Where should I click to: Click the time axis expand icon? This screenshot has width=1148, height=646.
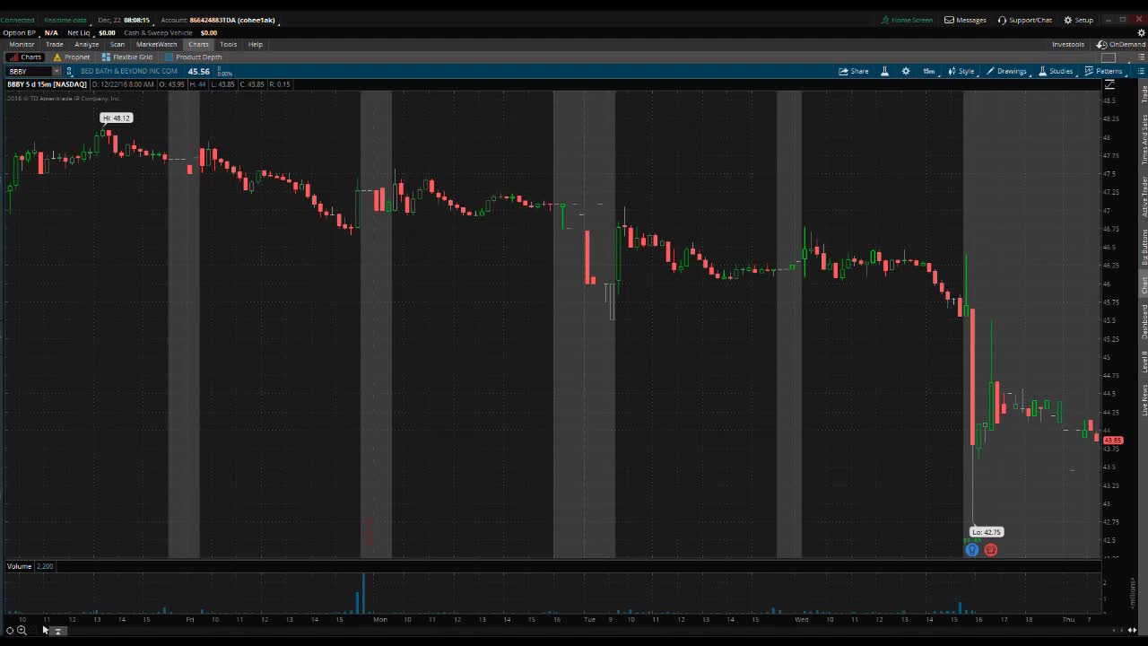(57, 631)
